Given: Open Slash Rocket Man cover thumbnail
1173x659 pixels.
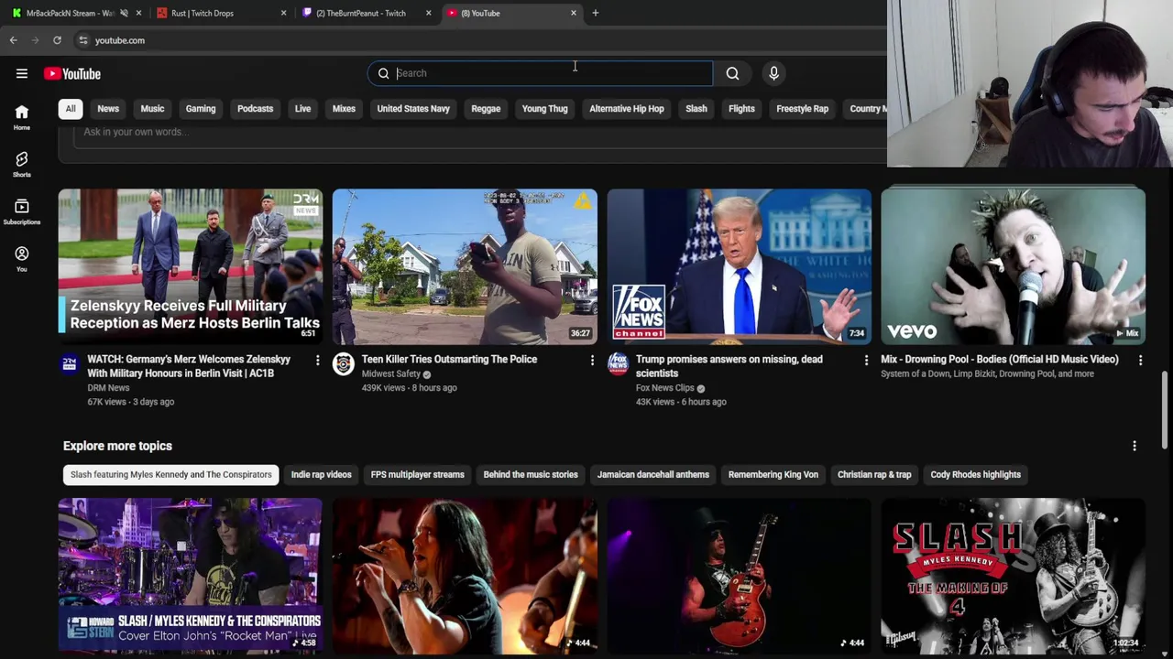Looking at the screenshot, I should pos(191,577).
